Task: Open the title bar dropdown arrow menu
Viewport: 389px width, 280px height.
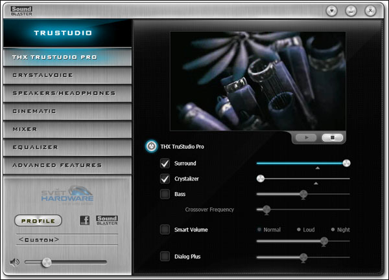Action: [x=332, y=11]
